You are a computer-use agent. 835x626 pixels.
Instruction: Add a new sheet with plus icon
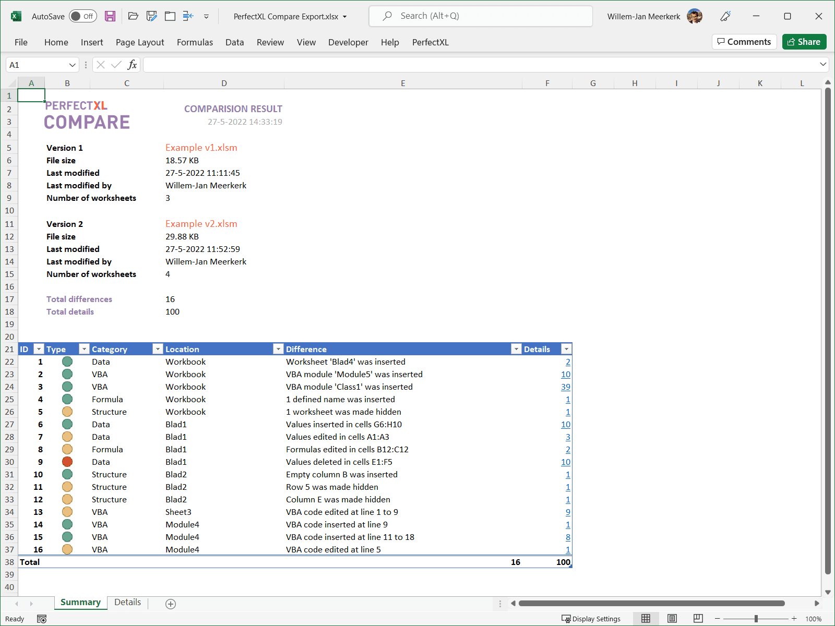coord(171,604)
